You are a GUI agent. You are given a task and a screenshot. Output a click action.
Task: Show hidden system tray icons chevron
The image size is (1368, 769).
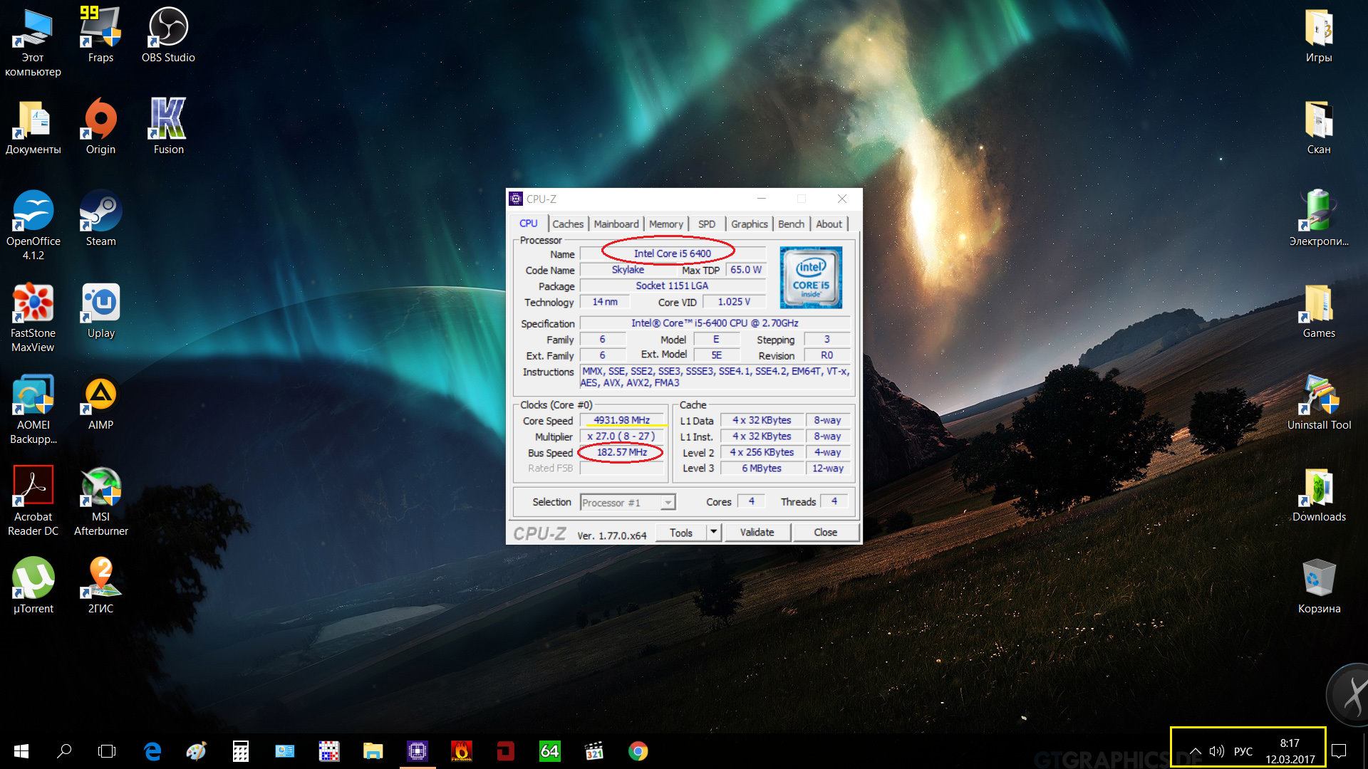[1196, 751]
